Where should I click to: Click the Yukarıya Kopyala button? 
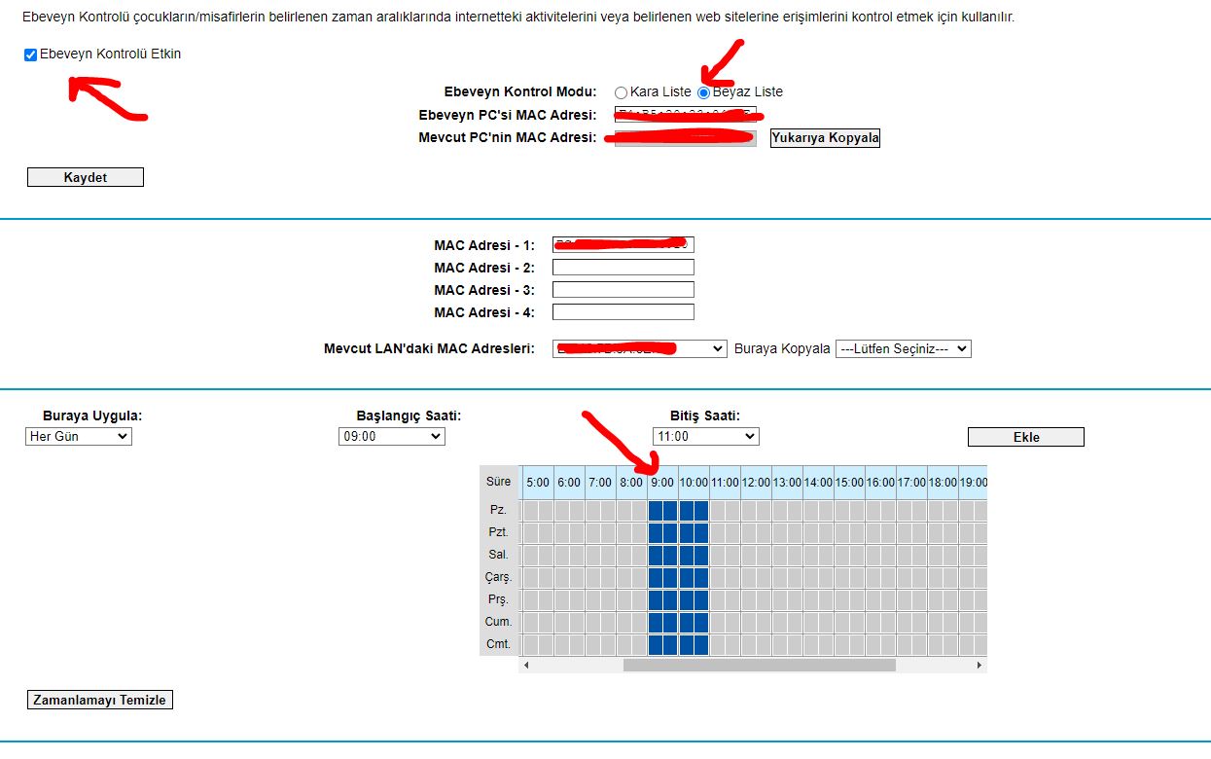825,138
